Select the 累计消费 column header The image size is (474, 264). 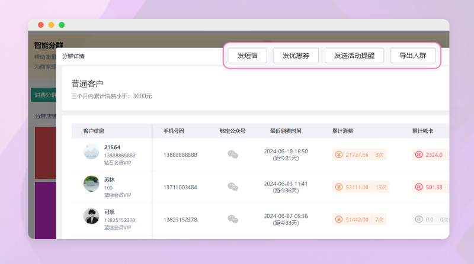(x=343, y=131)
